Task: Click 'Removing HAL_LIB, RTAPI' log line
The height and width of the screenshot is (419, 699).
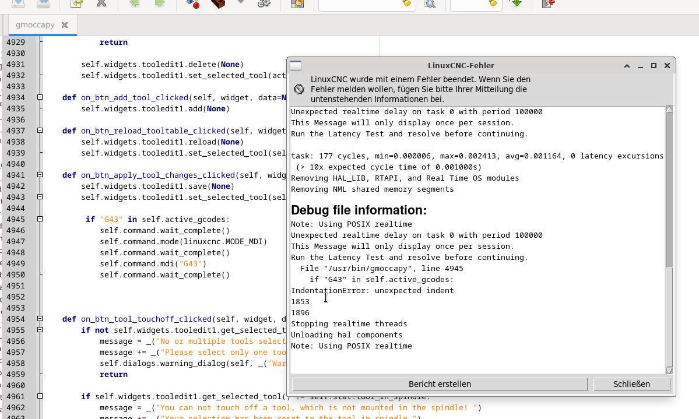Action: tap(405, 178)
